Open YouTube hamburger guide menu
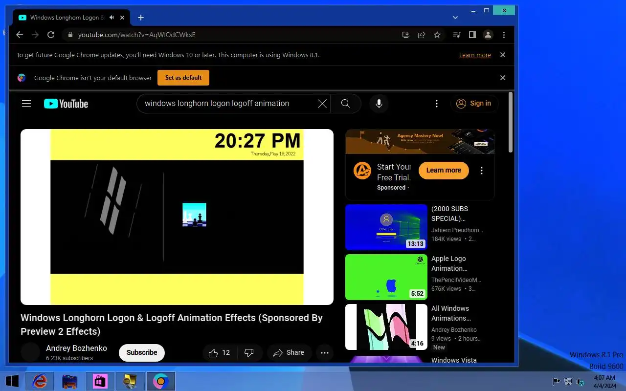This screenshot has width=626, height=391. coord(26,103)
